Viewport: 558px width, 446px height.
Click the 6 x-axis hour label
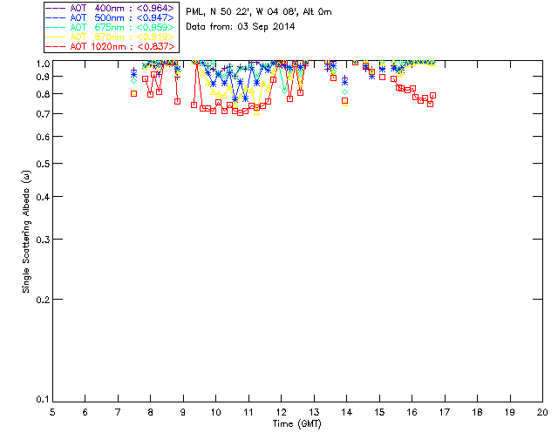[x=85, y=412]
